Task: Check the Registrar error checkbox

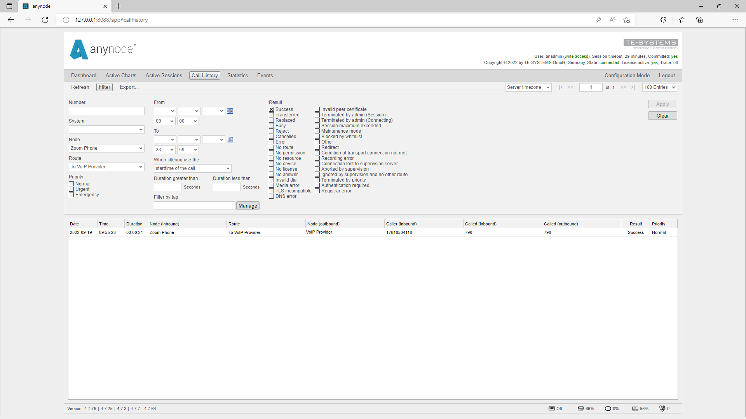Action: click(x=317, y=191)
